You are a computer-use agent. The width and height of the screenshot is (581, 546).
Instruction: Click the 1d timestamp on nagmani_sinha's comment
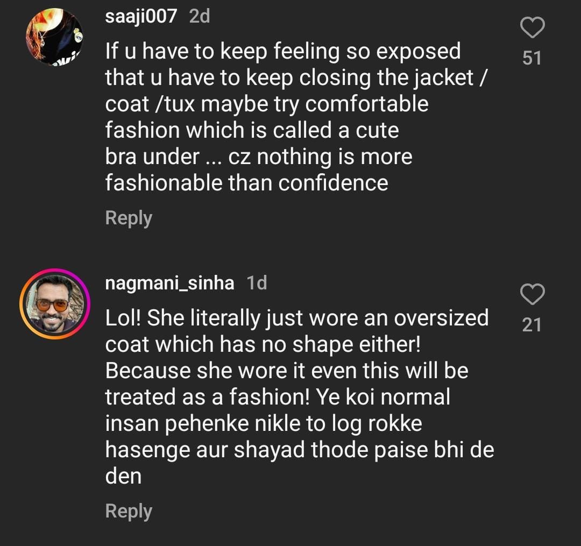257,283
